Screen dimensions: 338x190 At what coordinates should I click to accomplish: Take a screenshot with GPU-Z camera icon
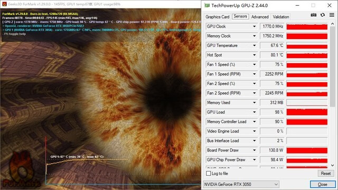coord(313,15)
